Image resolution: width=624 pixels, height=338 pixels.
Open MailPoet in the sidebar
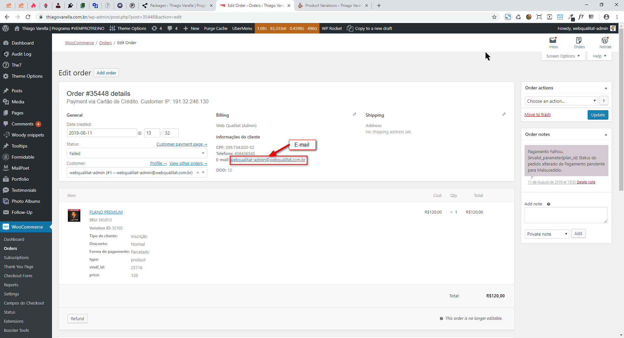click(x=20, y=168)
